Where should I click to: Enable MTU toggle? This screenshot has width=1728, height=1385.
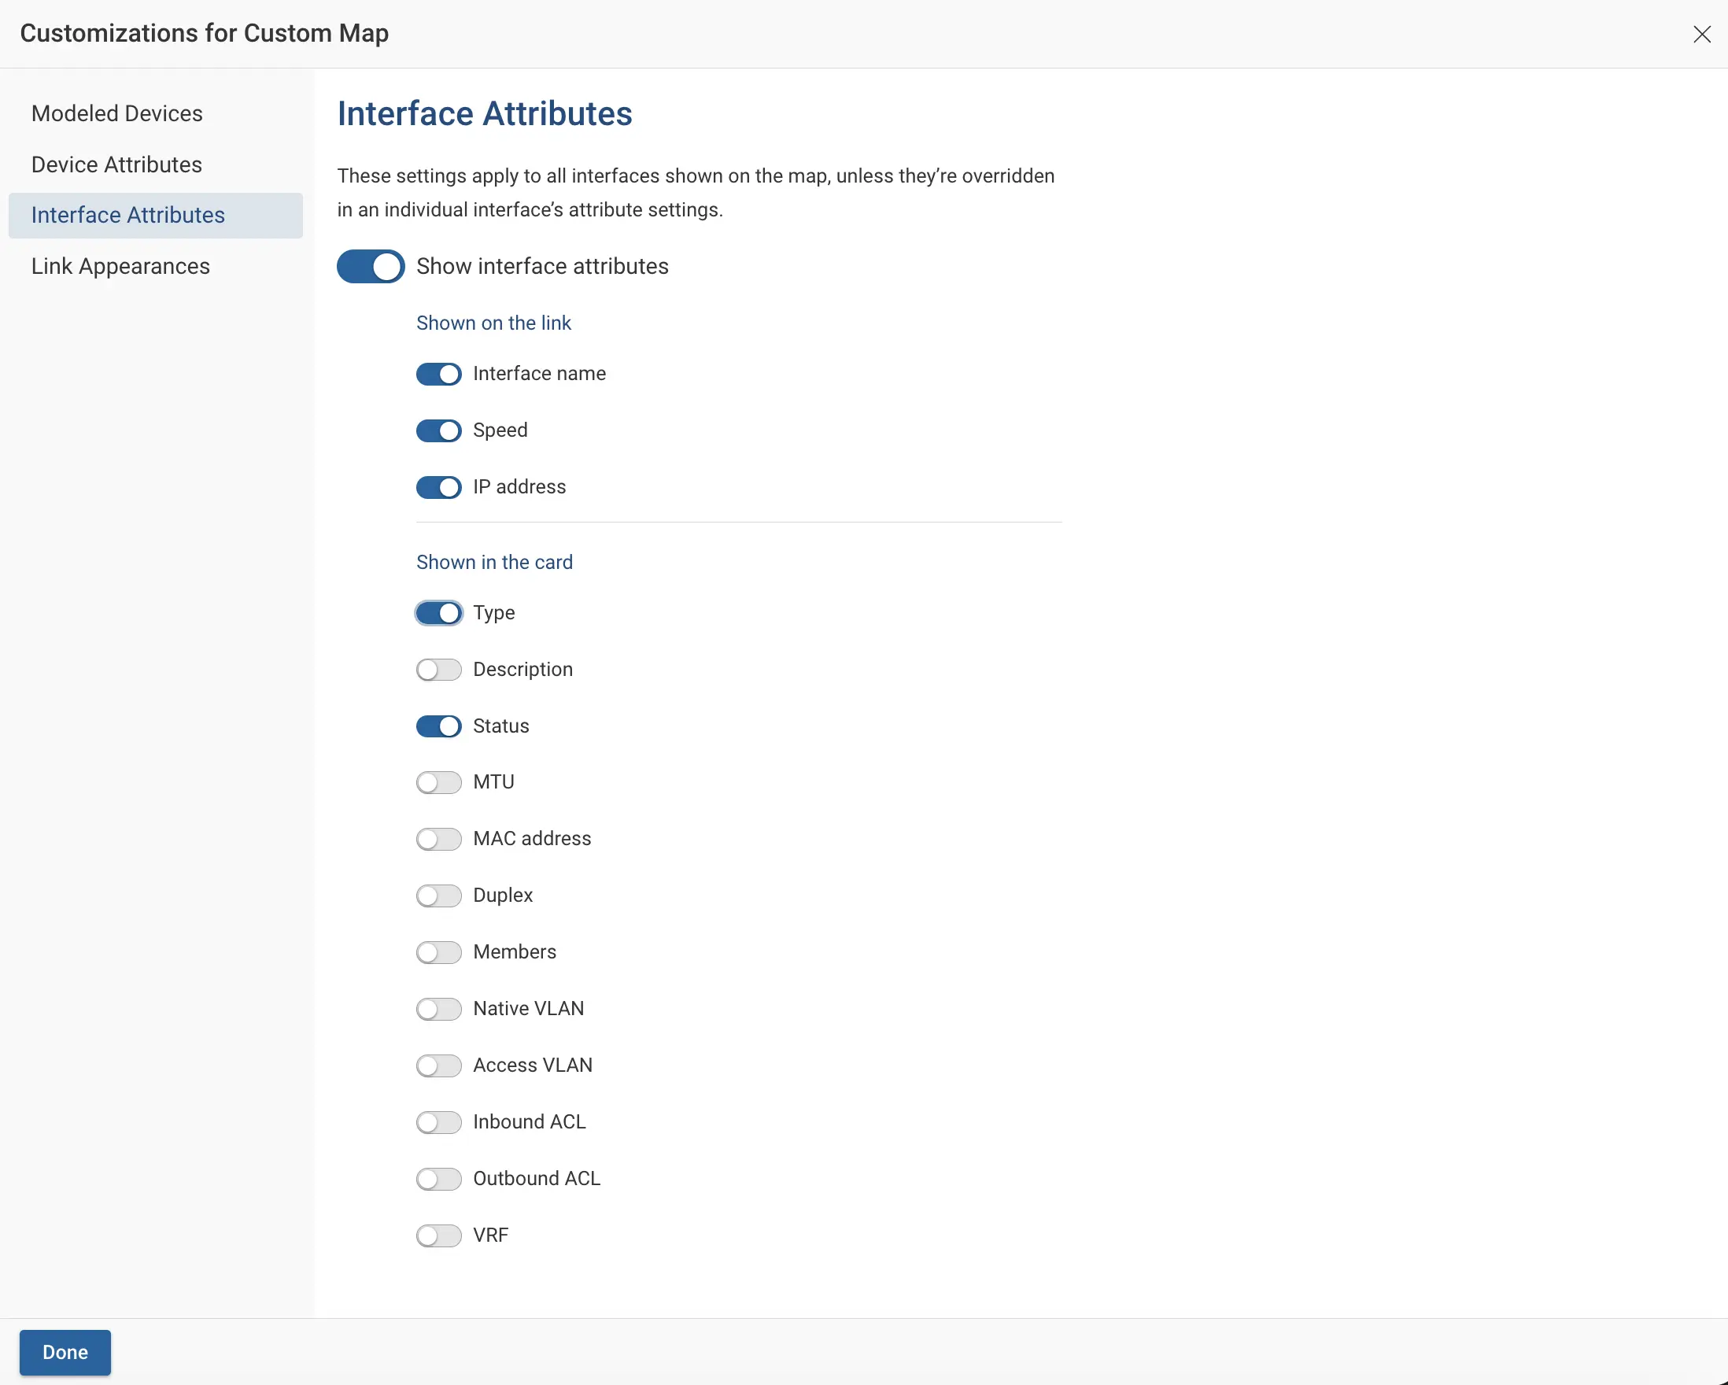click(x=438, y=782)
